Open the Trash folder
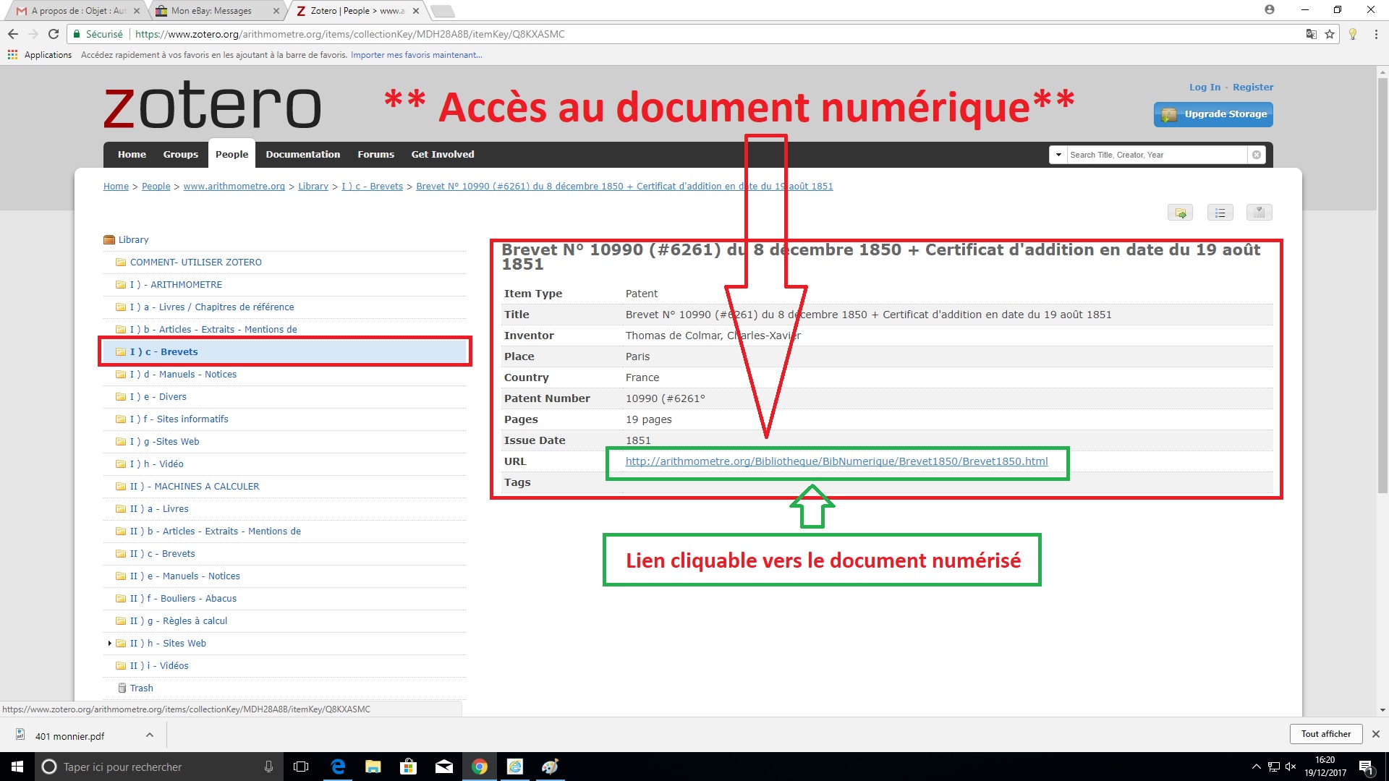 [x=141, y=688]
